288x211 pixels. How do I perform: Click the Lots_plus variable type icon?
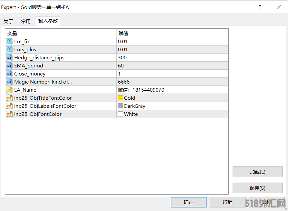(x=9, y=49)
